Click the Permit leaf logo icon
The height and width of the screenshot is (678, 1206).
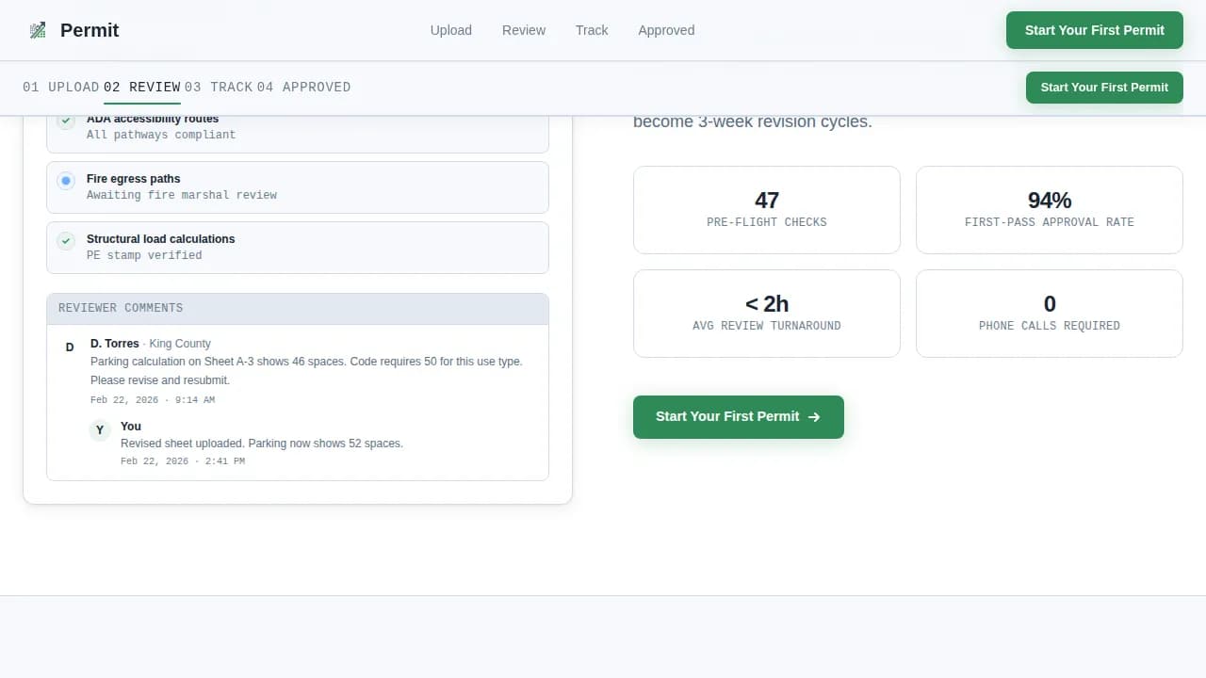click(x=38, y=29)
